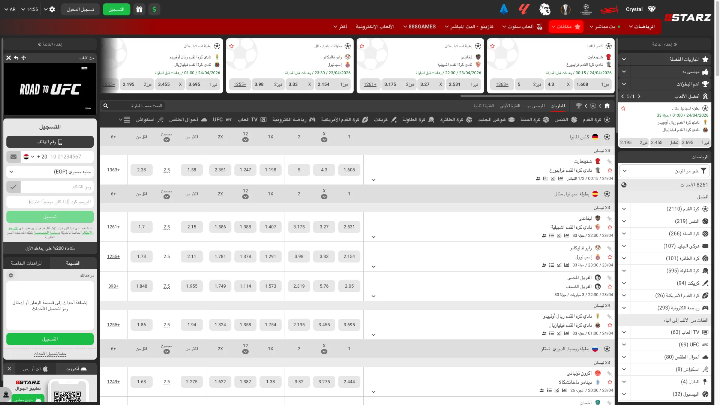This screenshot has height=405, width=720.
Task: Click the phone number registration button
Action: pos(50,142)
